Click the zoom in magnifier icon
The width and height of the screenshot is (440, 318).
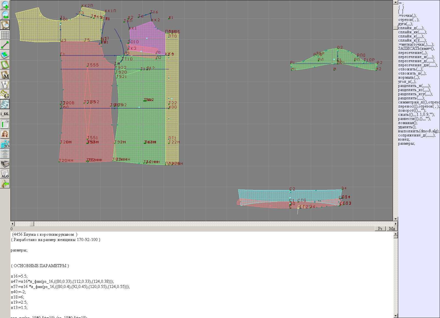[5, 5]
